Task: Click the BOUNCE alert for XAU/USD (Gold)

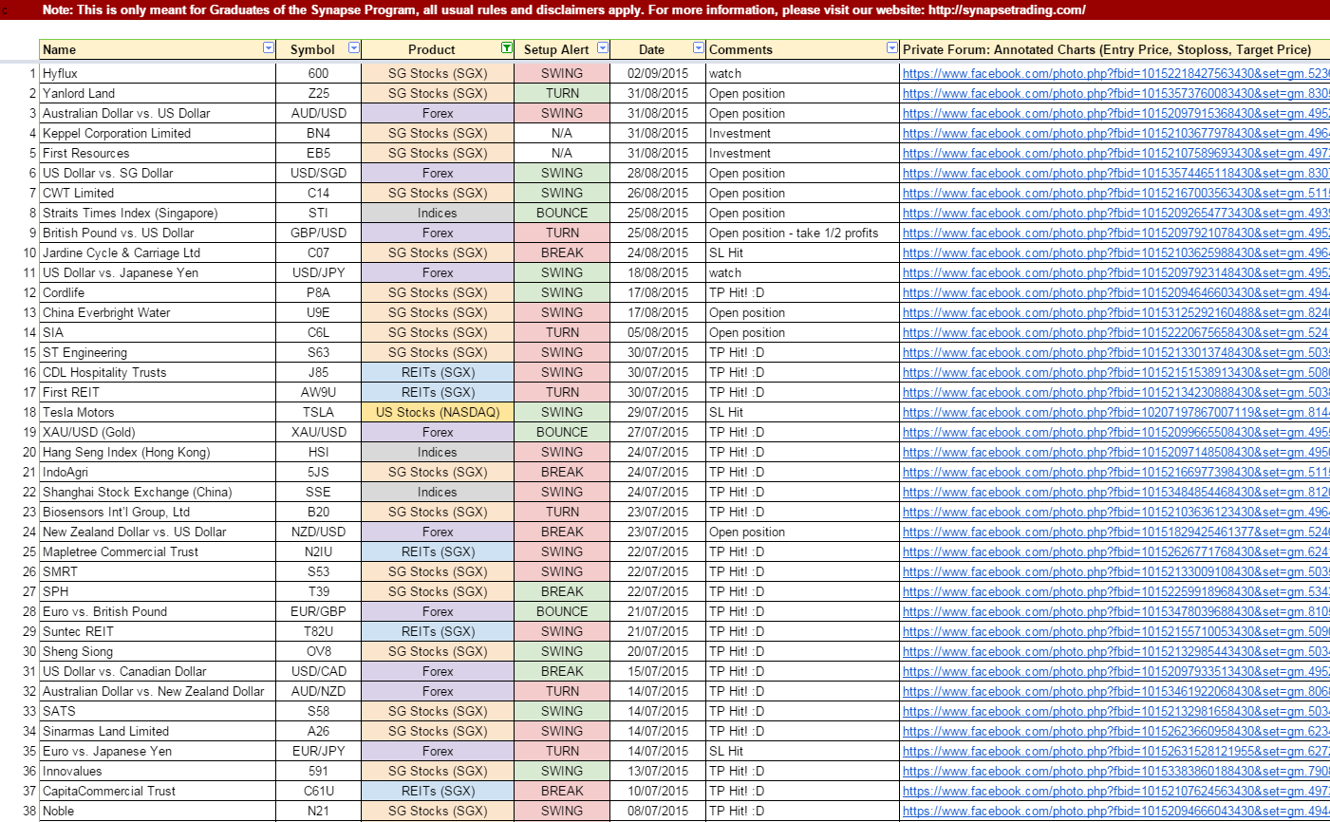Action: pos(562,432)
